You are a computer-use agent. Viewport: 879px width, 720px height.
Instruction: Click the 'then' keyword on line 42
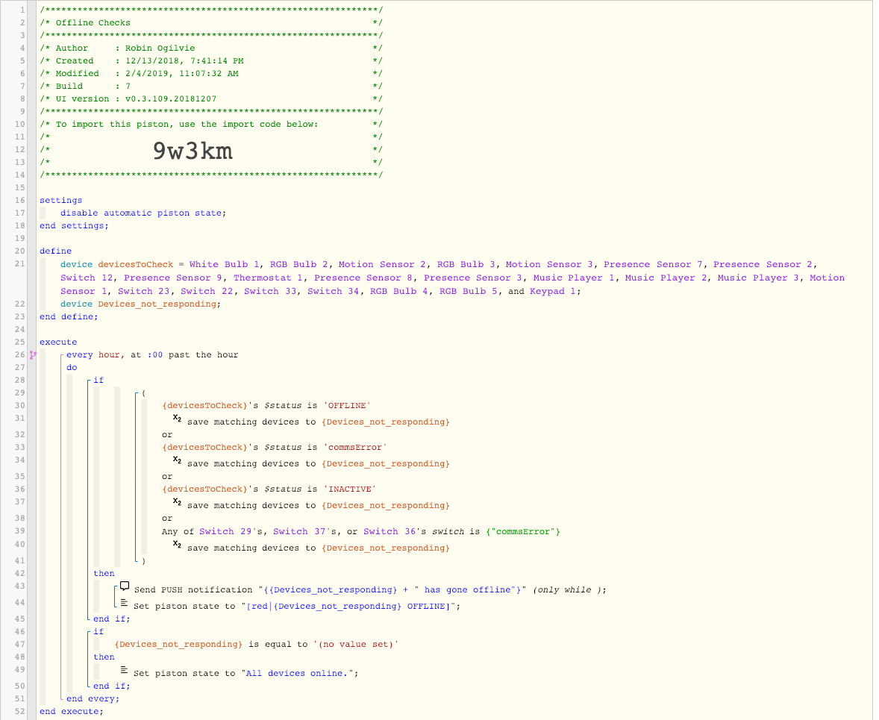tap(104, 574)
